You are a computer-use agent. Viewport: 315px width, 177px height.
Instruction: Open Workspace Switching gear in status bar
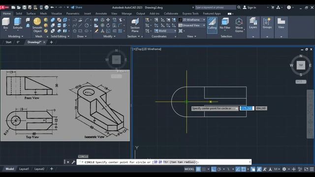tap(284, 169)
